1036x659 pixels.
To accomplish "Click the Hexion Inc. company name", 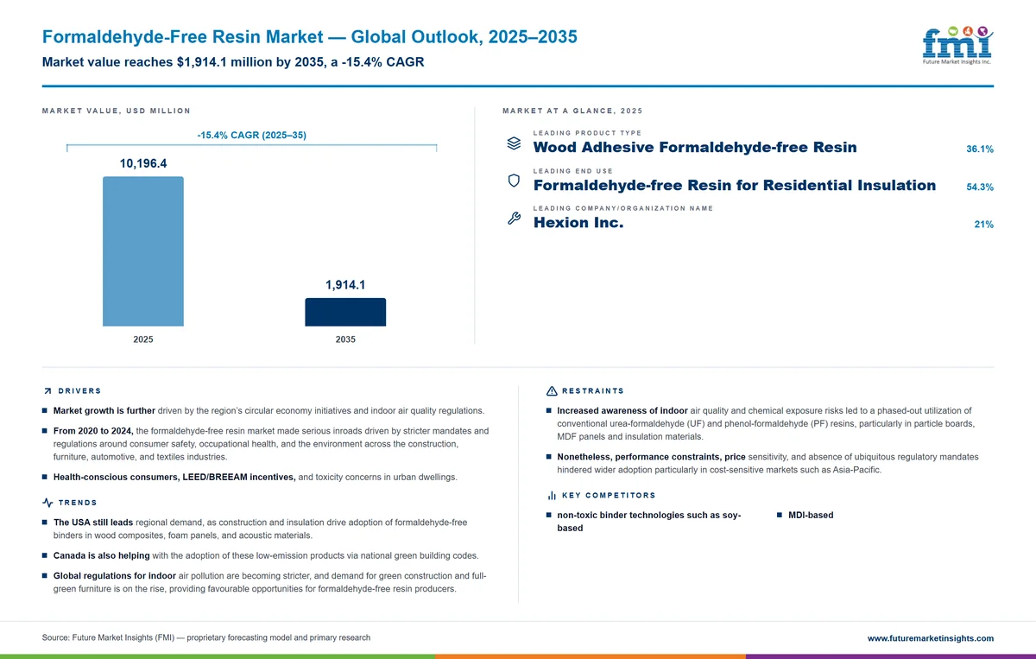I will (x=578, y=223).
